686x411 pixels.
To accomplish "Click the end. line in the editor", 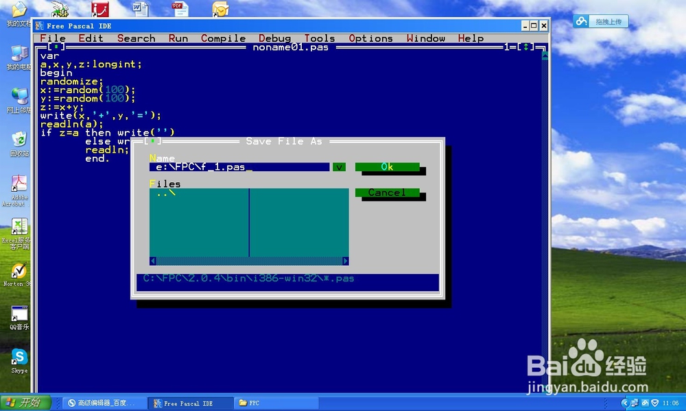I will [x=97, y=158].
